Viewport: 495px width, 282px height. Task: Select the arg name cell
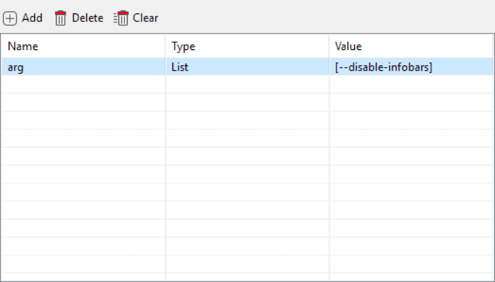tap(84, 67)
